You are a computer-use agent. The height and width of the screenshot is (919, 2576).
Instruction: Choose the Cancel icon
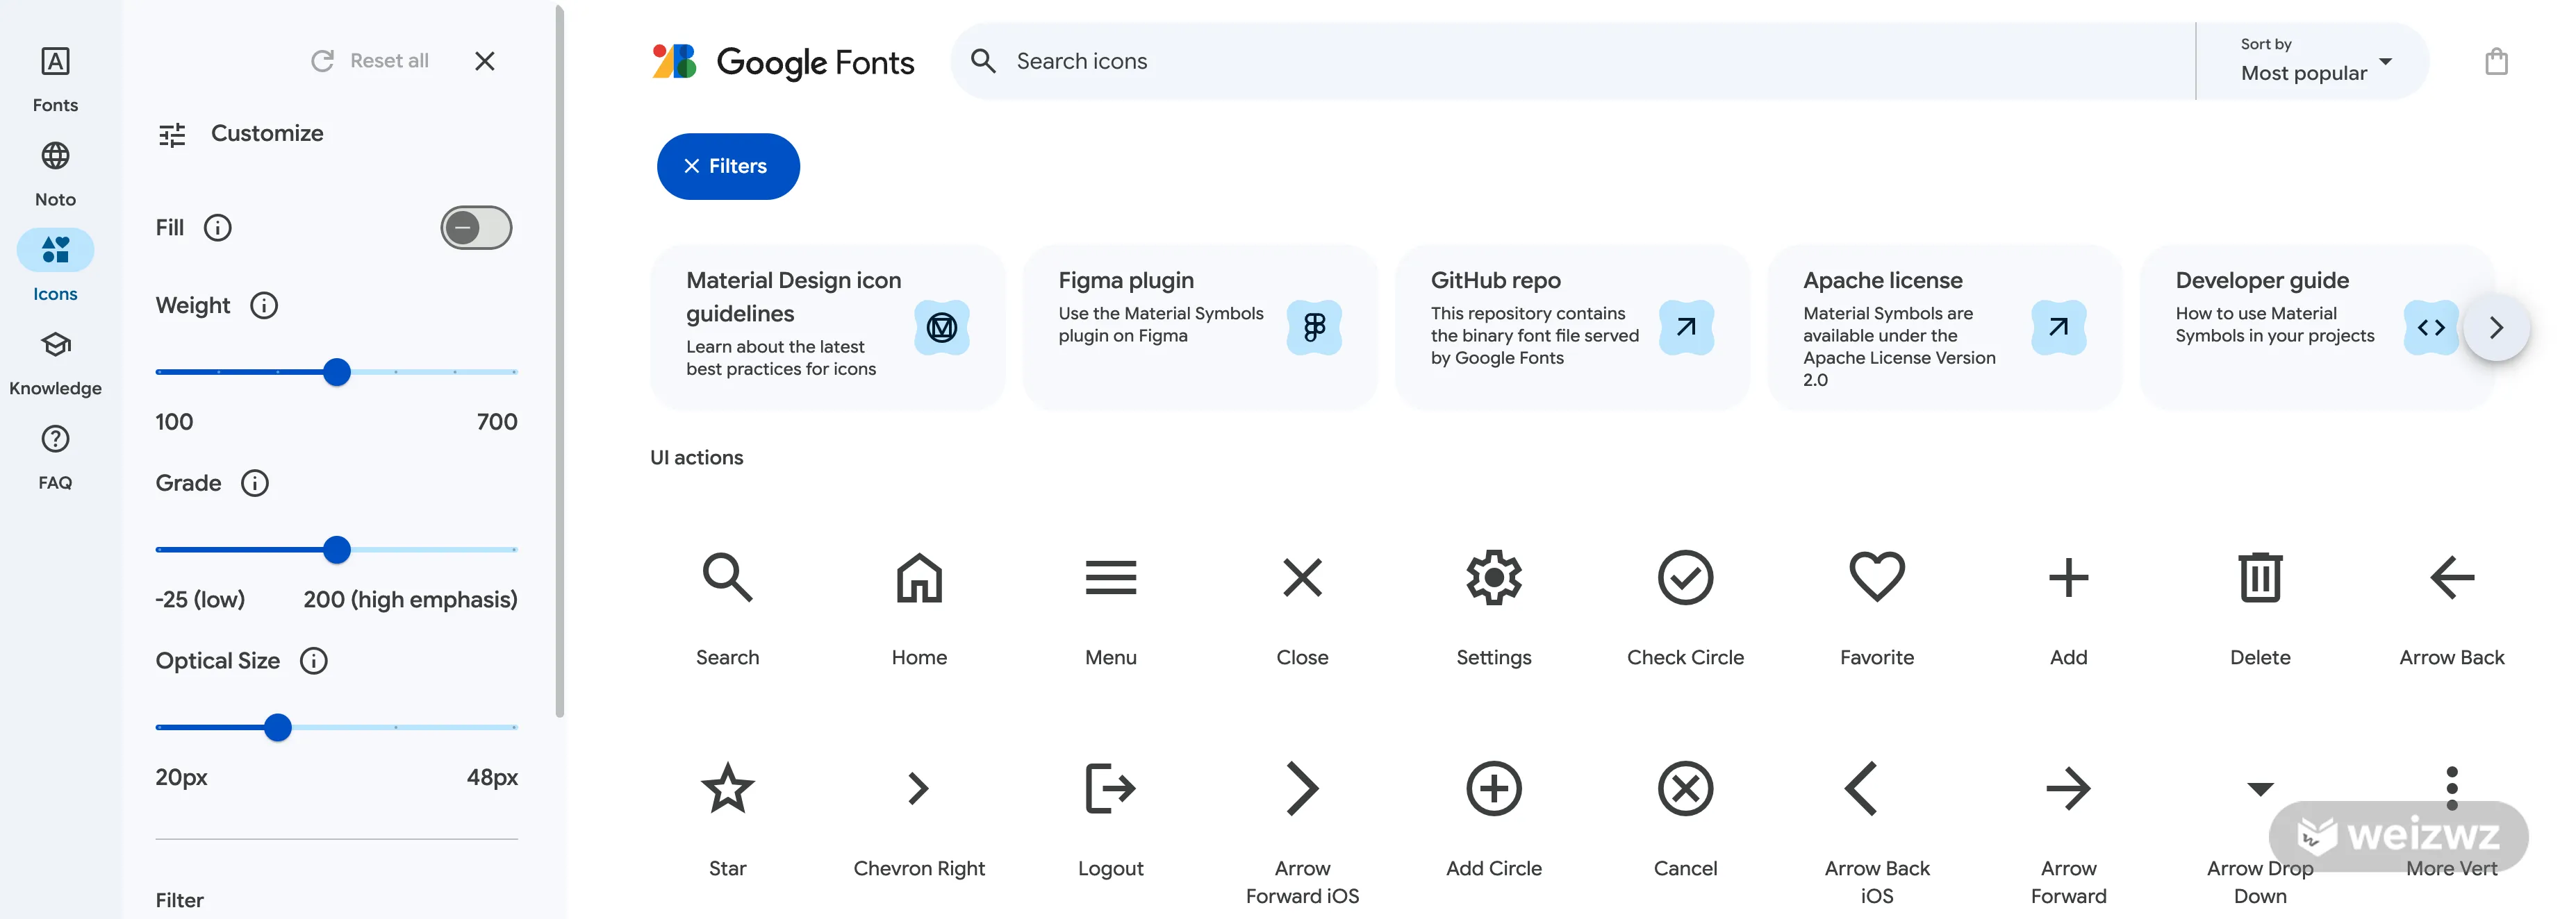pyautogui.click(x=1685, y=788)
